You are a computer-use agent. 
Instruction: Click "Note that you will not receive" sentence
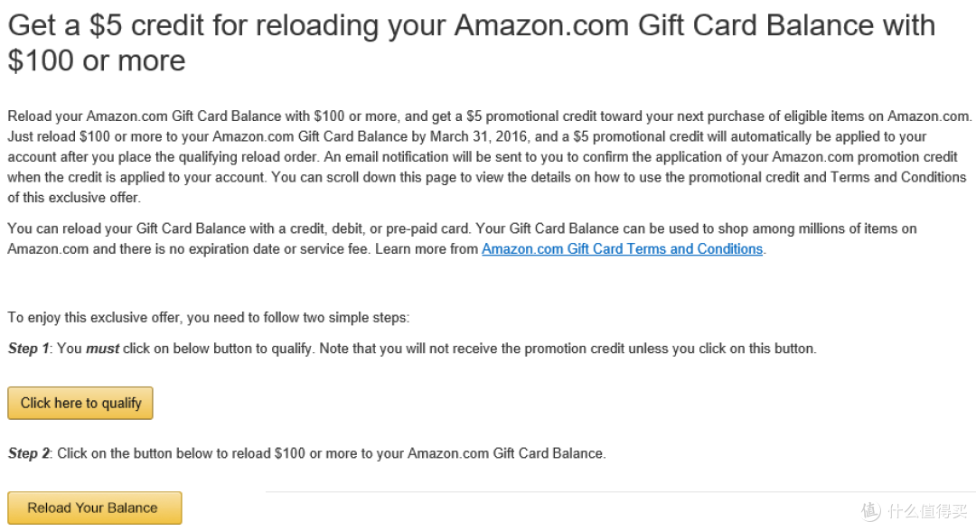568,349
